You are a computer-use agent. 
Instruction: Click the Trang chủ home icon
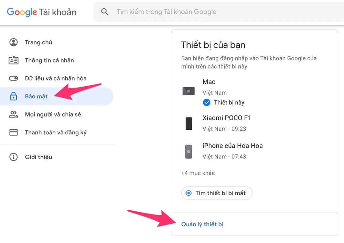[x=13, y=42]
